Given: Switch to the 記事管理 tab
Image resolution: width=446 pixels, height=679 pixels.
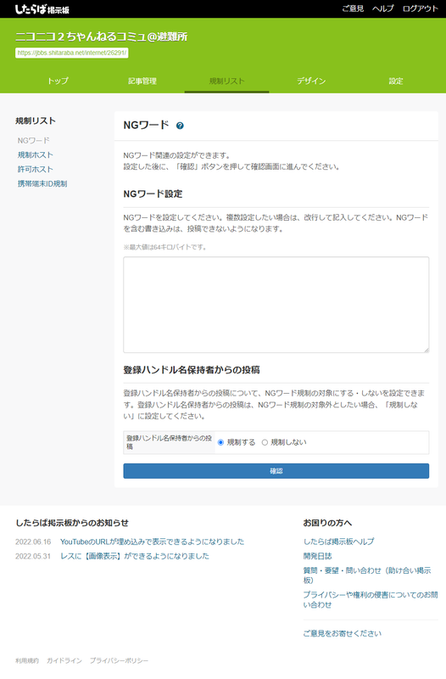Looking at the screenshot, I should [142, 81].
